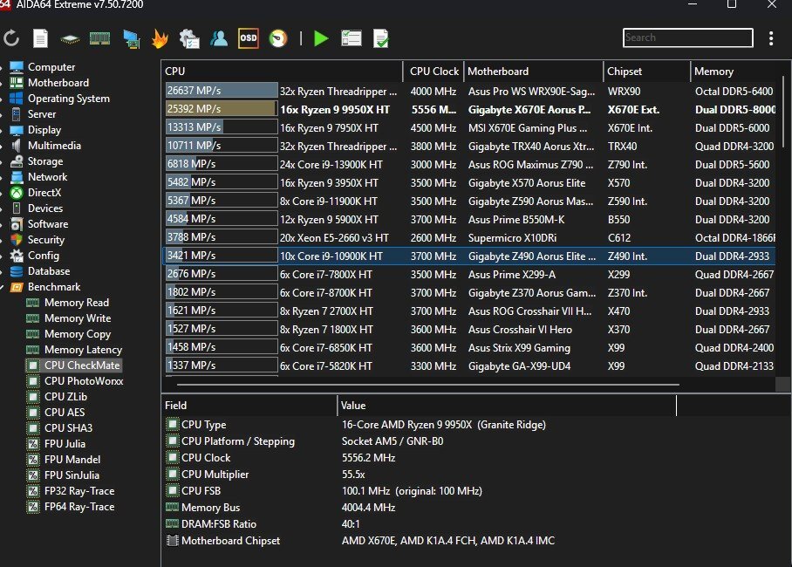The image size is (792, 567).
Task: Select the CPU AES benchmark
Action: [x=65, y=413]
